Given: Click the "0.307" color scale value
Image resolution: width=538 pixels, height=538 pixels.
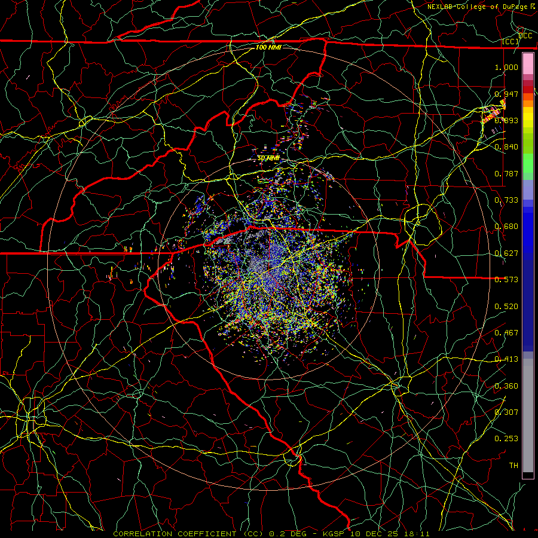Looking at the screenshot, I should point(506,412).
